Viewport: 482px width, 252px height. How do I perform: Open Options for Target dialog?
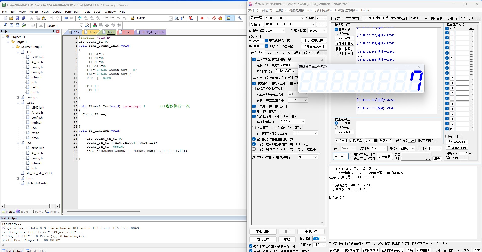point(87,25)
